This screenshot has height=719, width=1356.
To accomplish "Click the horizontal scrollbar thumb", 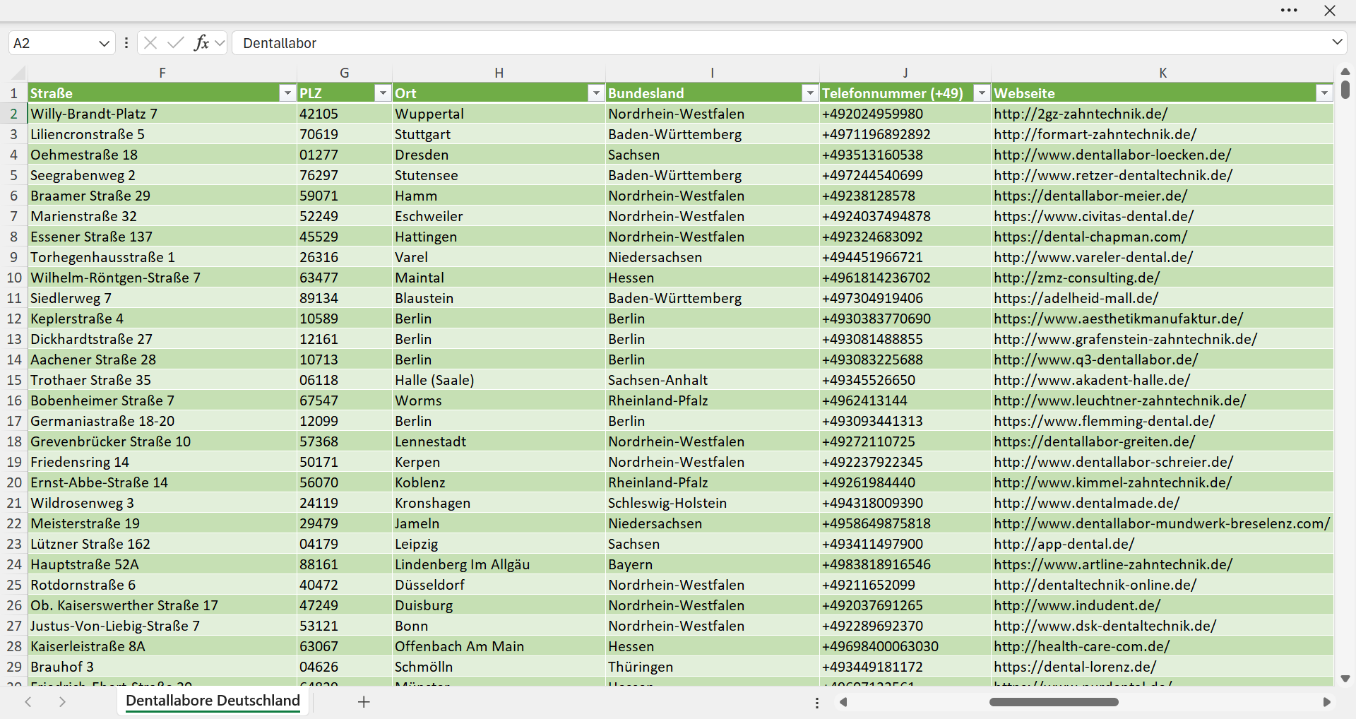I will 1054,702.
